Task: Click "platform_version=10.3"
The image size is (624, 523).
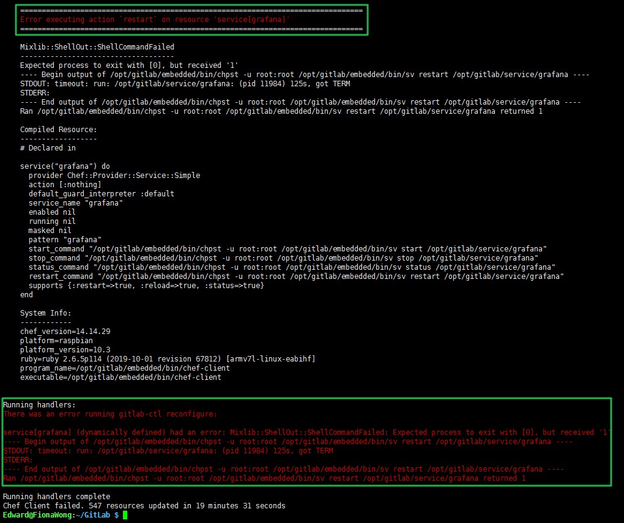Action: click(65, 349)
